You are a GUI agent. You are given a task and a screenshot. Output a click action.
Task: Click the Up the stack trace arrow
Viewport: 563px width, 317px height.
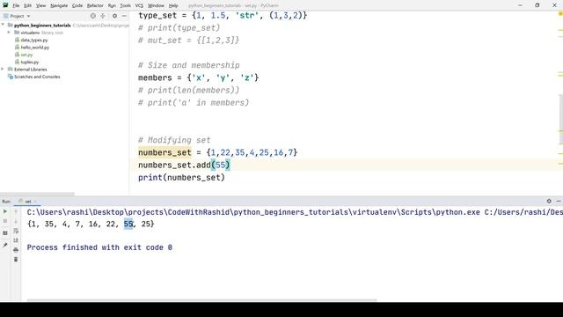[x=16, y=211]
